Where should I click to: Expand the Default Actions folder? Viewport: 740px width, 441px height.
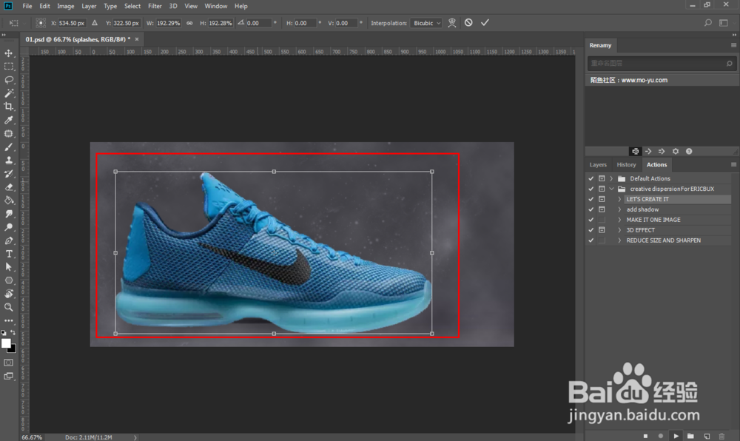611,178
